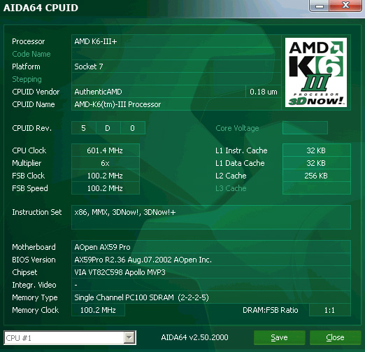Click the Processor value AMD K6-III+

176,41
